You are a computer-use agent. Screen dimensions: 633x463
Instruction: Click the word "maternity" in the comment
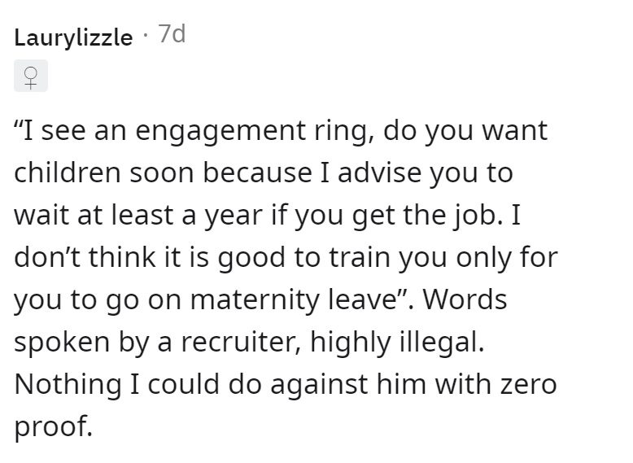pyautogui.click(x=255, y=300)
